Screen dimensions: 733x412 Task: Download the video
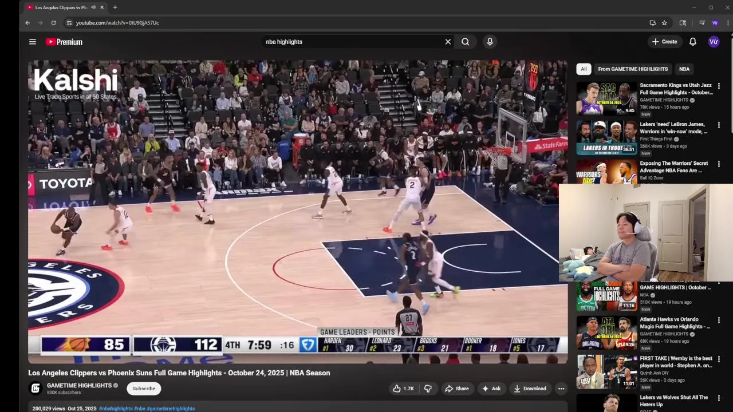(530, 389)
